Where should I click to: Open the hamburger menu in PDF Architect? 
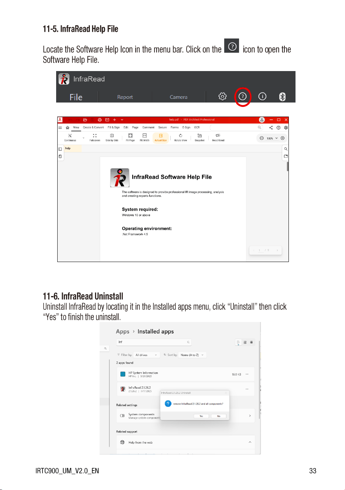[x=60, y=127]
